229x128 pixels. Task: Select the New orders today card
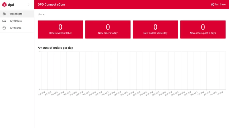(108, 30)
